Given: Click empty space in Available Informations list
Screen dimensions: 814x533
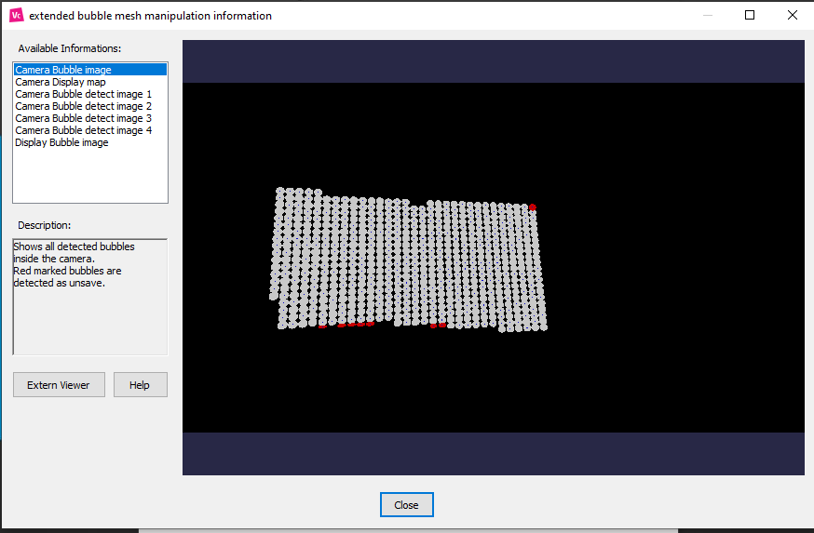Looking at the screenshot, I should 89,177.
